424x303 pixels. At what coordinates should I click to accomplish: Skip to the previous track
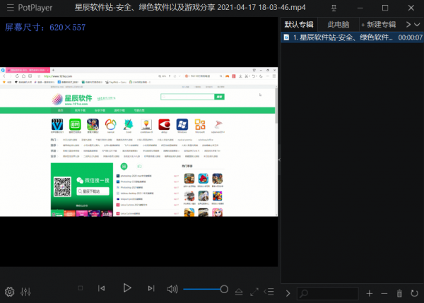click(x=101, y=288)
